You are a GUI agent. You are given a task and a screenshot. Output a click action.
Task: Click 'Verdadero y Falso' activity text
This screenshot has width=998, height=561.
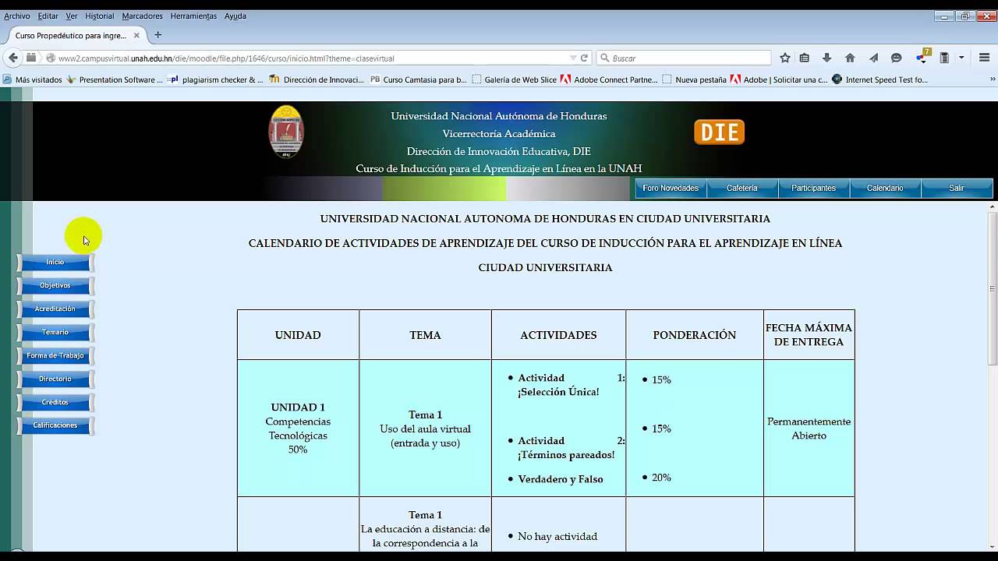pos(561,479)
